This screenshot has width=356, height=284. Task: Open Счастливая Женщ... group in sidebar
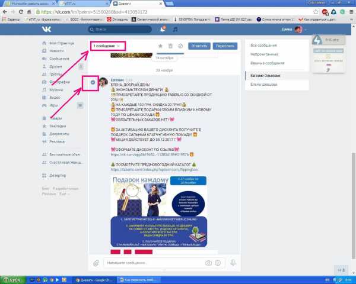click(x=62, y=162)
